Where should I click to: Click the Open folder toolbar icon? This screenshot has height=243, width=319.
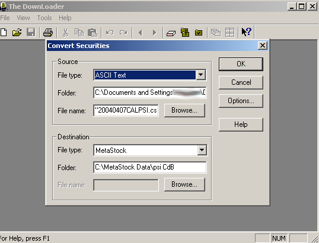pos(17,33)
